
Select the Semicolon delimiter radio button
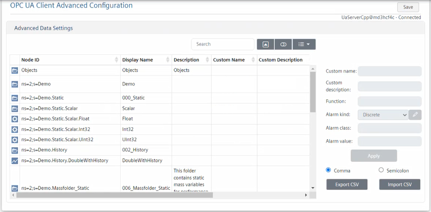coord(381,170)
